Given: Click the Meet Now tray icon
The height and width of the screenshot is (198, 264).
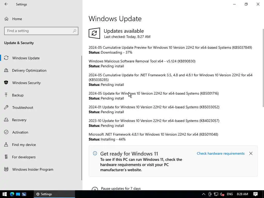Looking at the screenshot, I should (x=210, y=194).
